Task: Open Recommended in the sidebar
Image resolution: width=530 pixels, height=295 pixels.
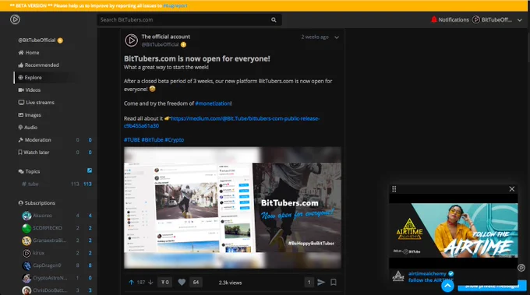Action: pyautogui.click(x=38, y=65)
